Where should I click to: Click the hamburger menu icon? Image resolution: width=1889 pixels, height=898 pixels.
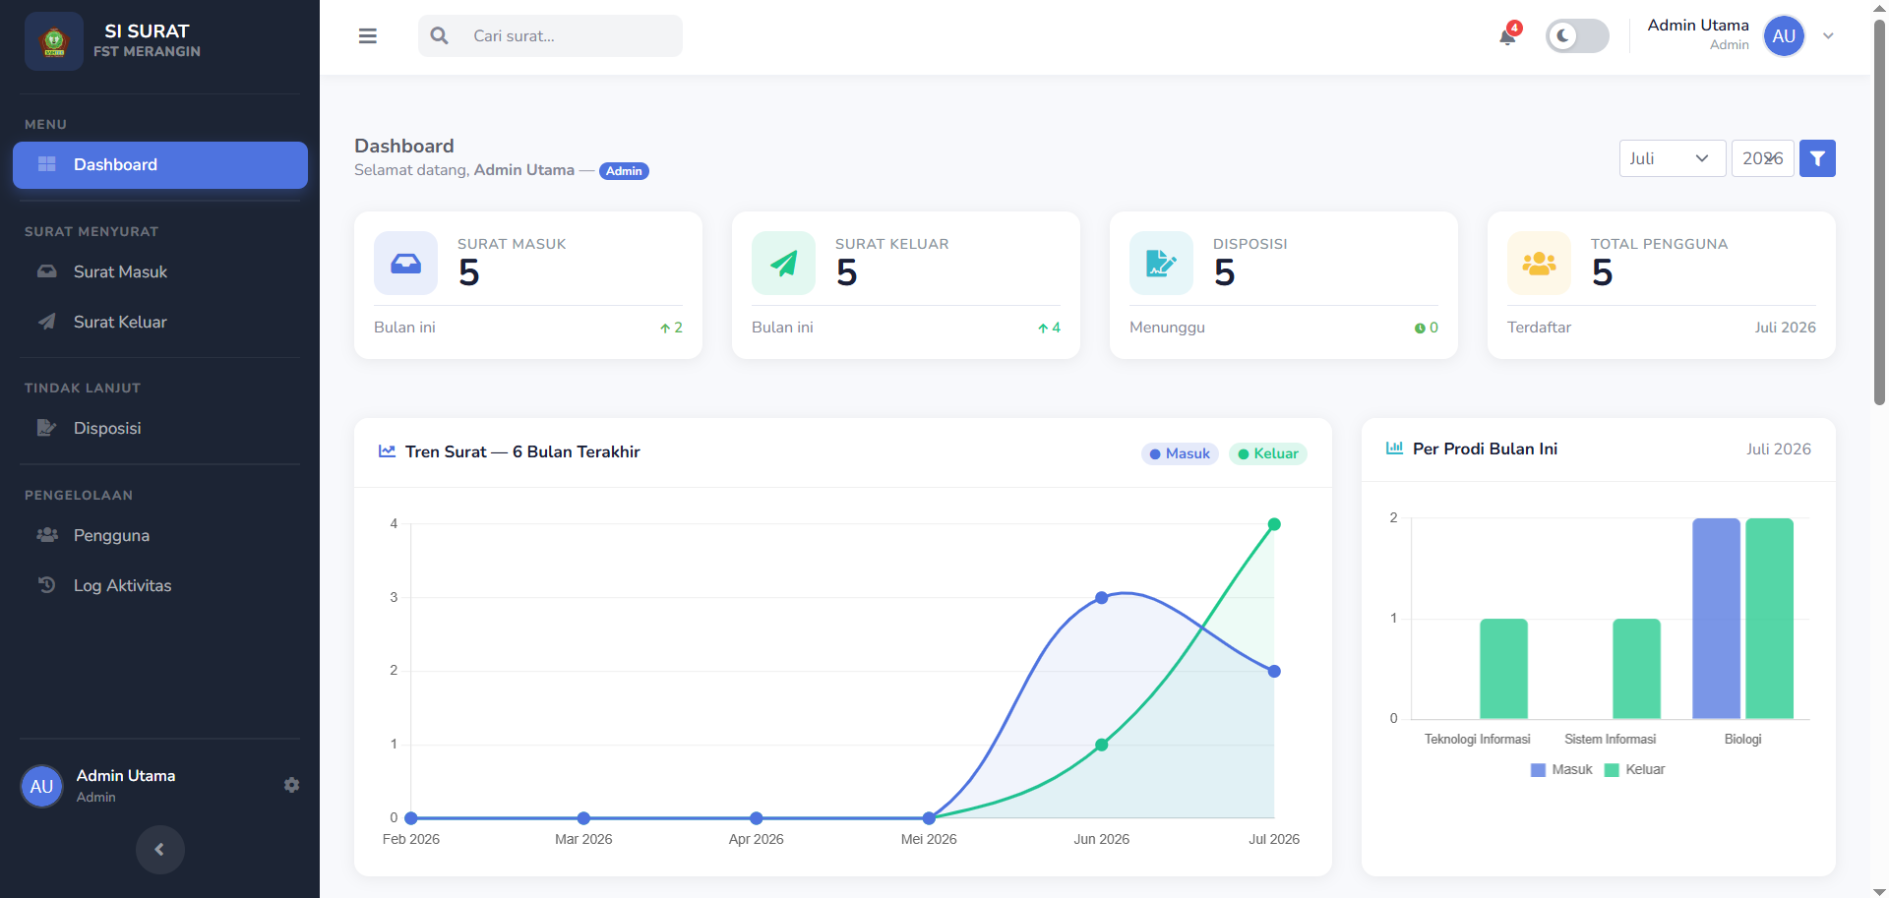click(368, 36)
